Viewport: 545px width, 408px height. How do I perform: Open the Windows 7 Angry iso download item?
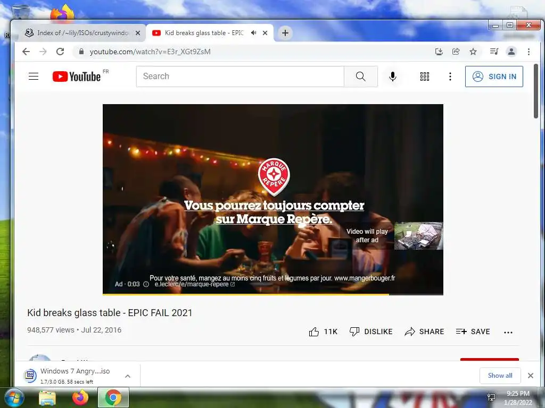[75, 376]
